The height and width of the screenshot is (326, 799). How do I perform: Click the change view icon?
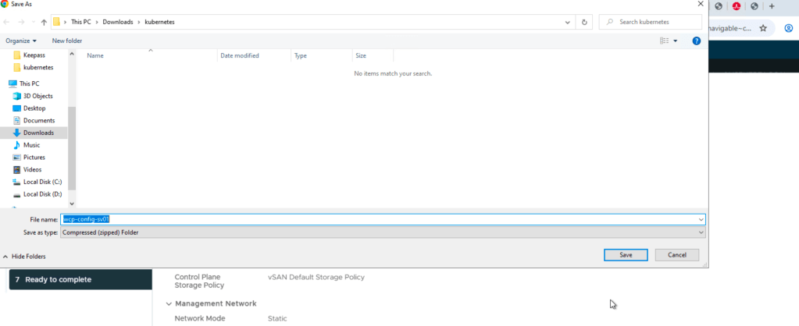pyautogui.click(x=665, y=41)
